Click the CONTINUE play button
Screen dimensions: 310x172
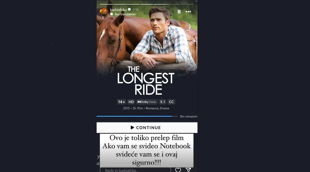click(x=147, y=128)
